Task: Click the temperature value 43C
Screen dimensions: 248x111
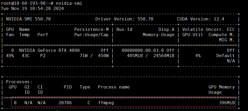Action: 26,56
